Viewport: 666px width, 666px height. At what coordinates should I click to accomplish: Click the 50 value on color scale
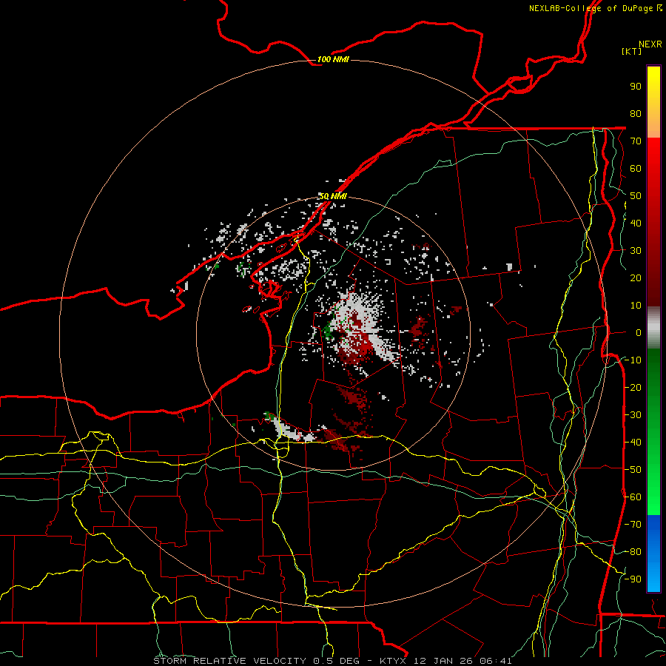636,196
